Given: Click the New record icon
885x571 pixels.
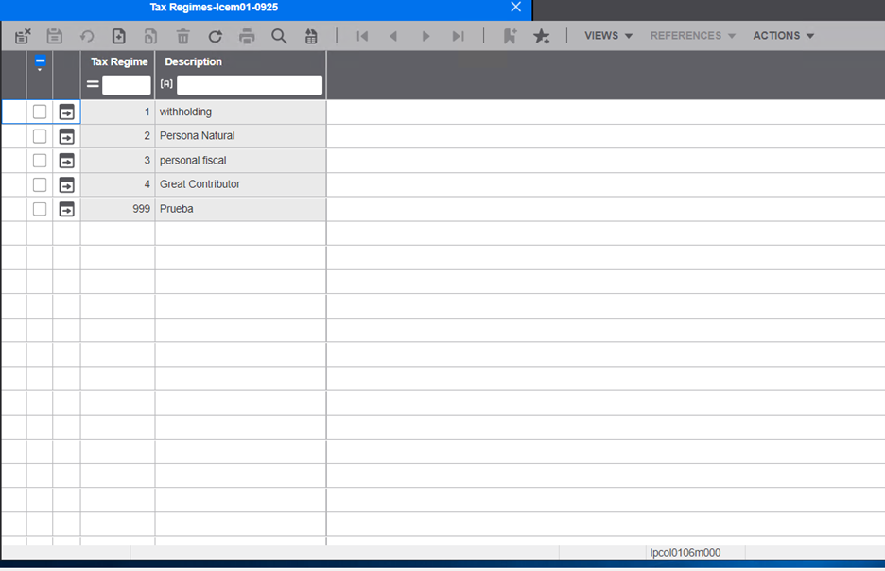Looking at the screenshot, I should (x=119, y=36).
